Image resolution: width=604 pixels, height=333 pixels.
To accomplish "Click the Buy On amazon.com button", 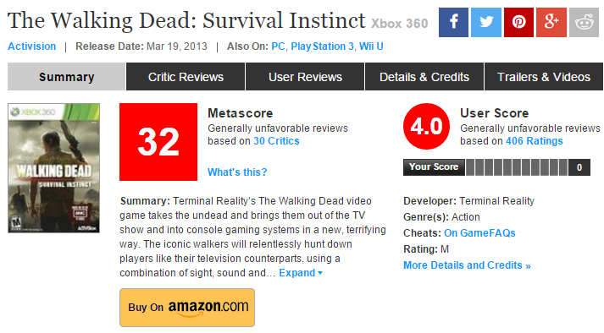I will tap(187, 308).
